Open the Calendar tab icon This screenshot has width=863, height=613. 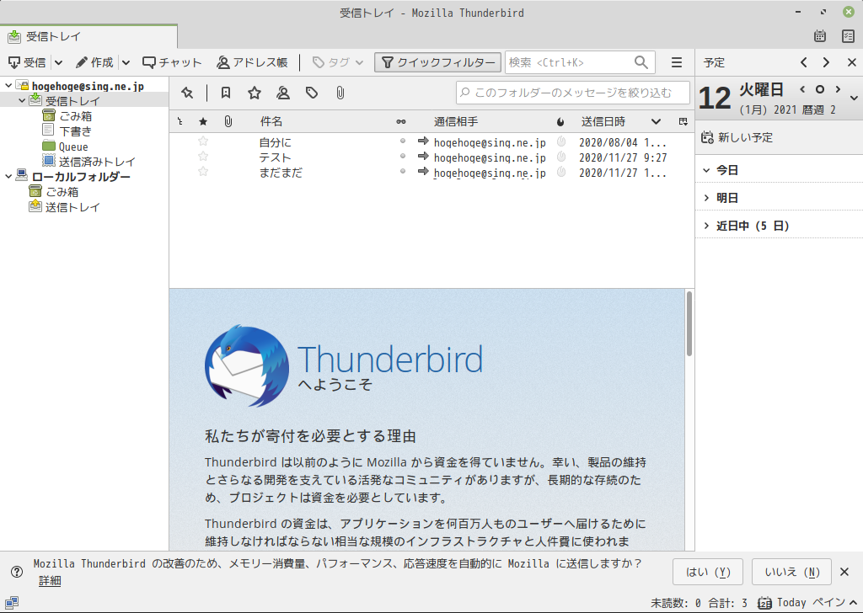pyautogui.click(x=819, y=36)
